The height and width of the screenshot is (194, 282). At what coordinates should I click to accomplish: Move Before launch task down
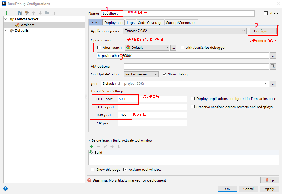click(x=119, y=147)
